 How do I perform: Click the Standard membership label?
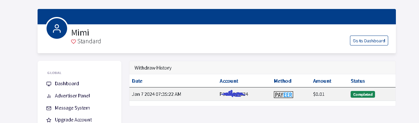point(89,41)
